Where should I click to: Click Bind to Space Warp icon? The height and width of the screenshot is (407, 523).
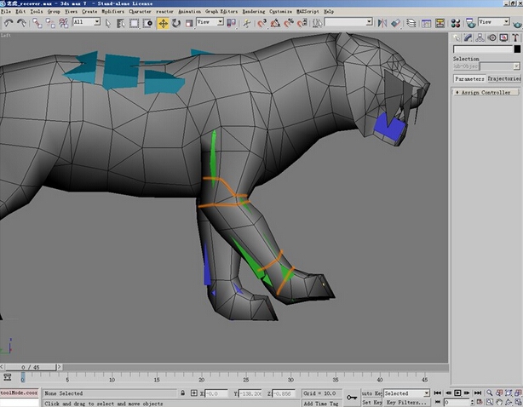click(x=64, y=23)
